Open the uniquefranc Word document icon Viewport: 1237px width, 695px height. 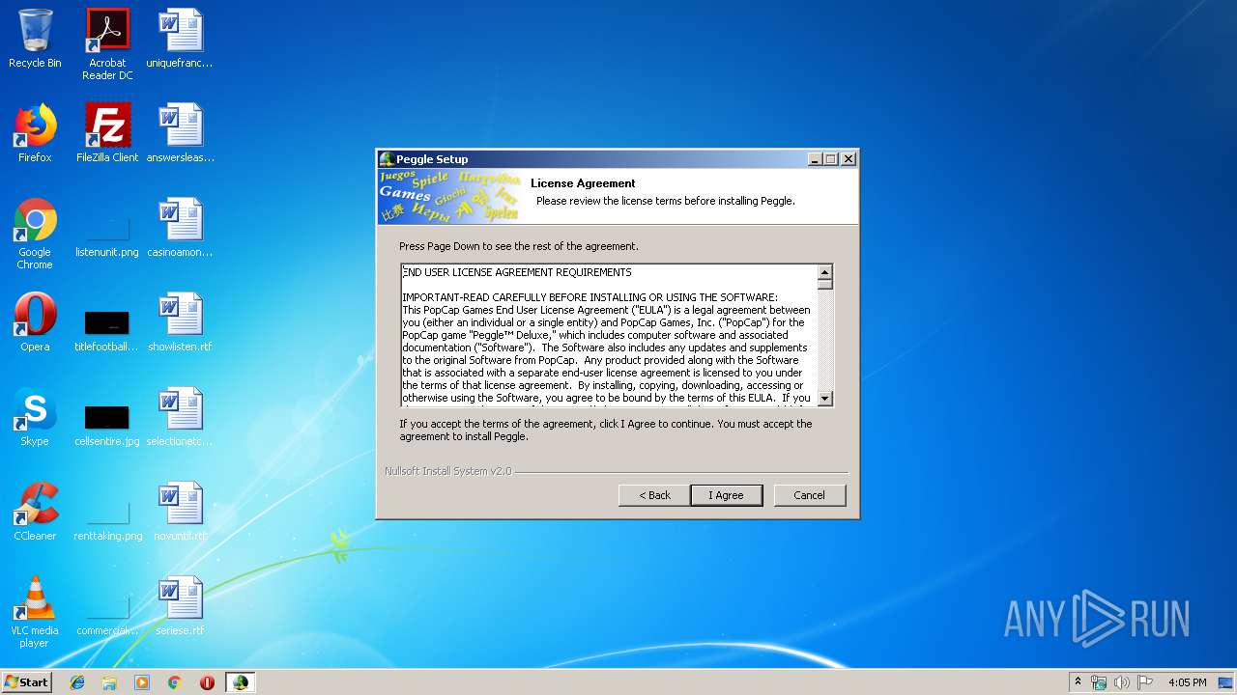[180, 39]
